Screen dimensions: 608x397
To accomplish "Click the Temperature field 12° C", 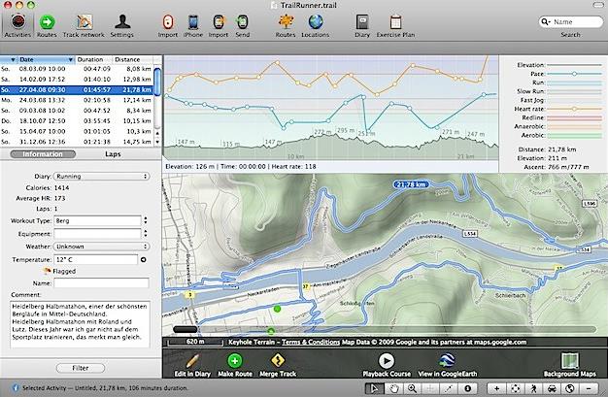I will (95, 260).
